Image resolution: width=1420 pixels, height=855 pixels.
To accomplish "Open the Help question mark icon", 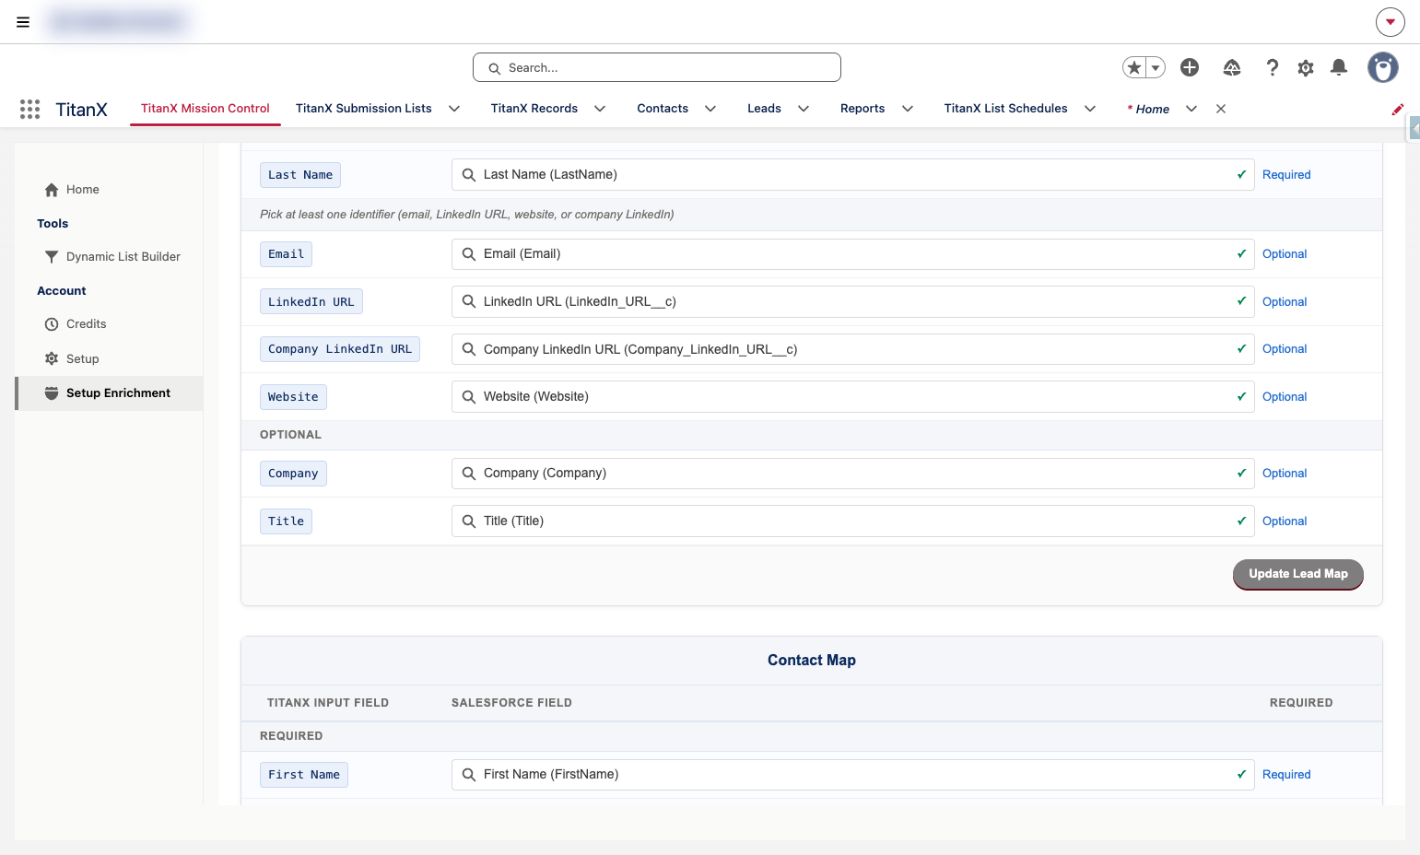I will pos(1273,67).
